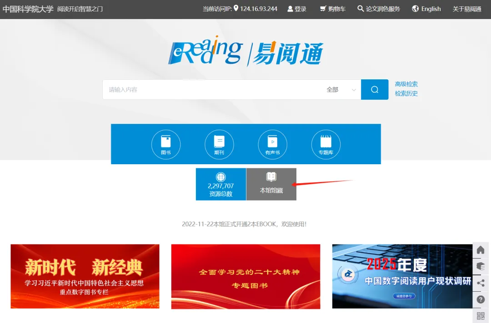Click 中国科学院大学 in the header
The width and height of the screenshot is (491, 323).
click(x=28, y=9)
